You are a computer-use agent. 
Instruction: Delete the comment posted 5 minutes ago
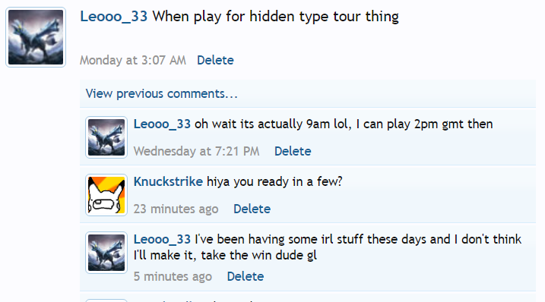(246, 277)
